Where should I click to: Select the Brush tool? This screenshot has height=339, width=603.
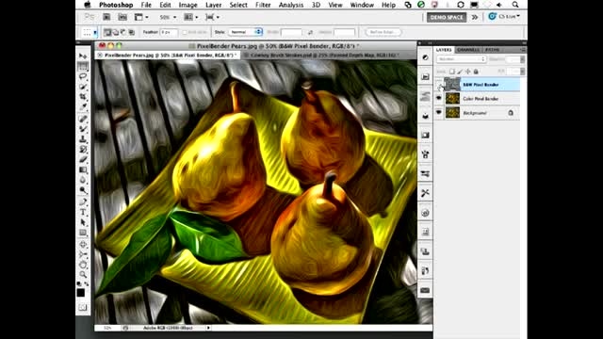click(83, 129)
